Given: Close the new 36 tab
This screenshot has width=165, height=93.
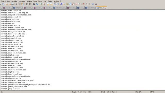Looking at the screenshot, I should [x=75, y=8].
